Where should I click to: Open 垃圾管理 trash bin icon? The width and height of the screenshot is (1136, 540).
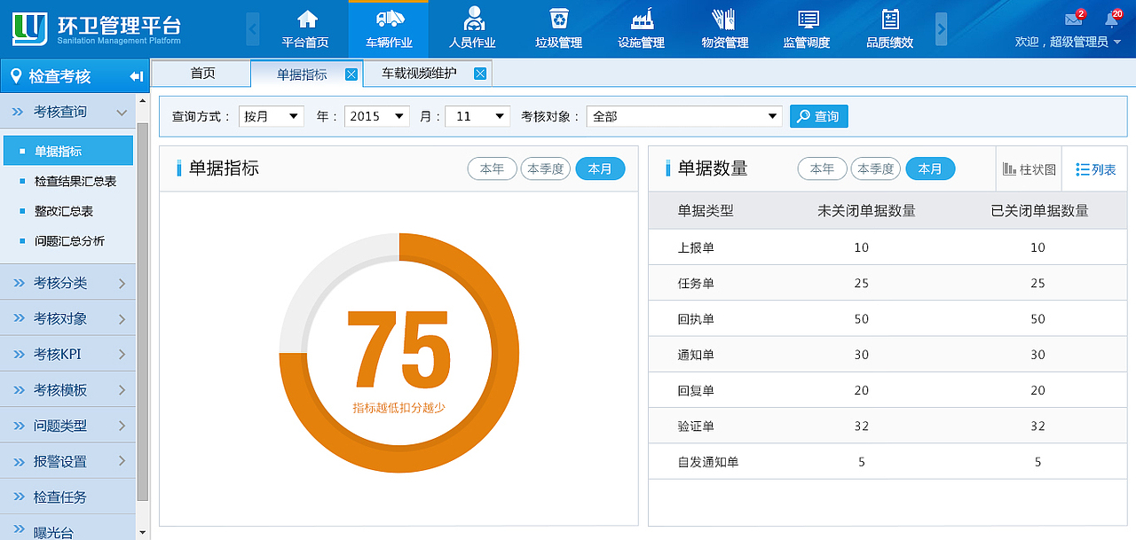point(558,19)
